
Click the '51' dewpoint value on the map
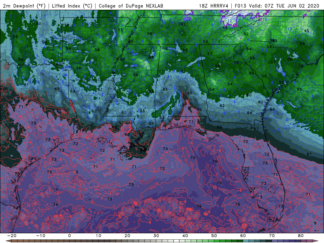[120, 30]
